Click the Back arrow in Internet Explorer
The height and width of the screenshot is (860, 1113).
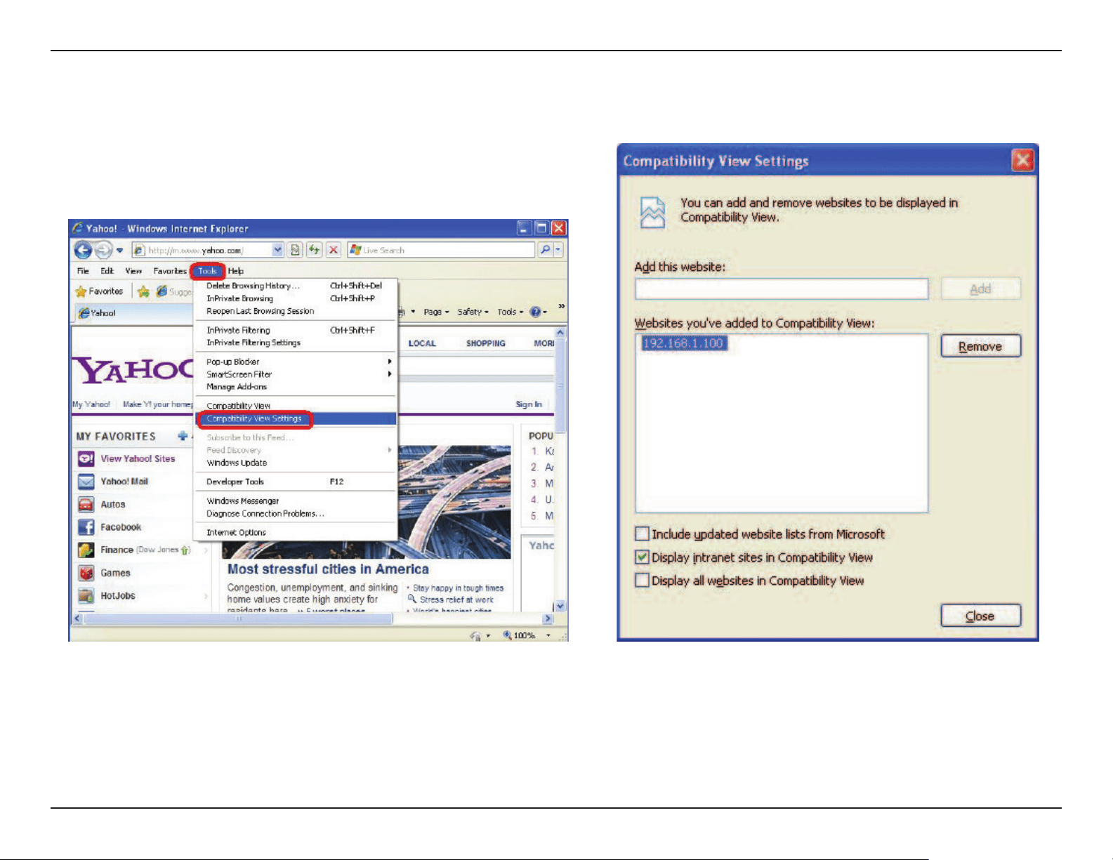pyautogui.click(x=83, y=250)
